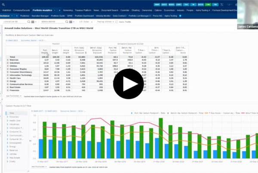
Task: Open the benchmark list icon next to lookup
Action: (x=71, y=22)
